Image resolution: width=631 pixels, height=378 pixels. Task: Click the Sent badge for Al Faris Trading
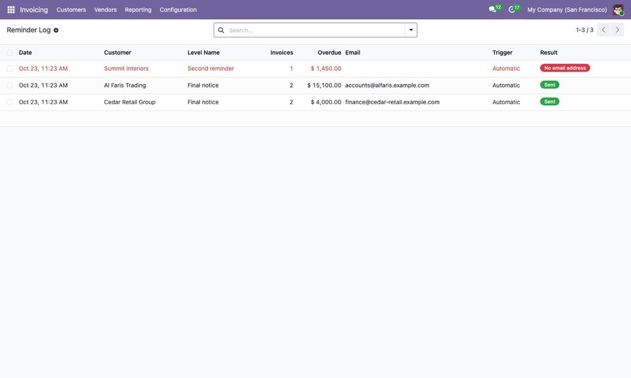[549, 85]
